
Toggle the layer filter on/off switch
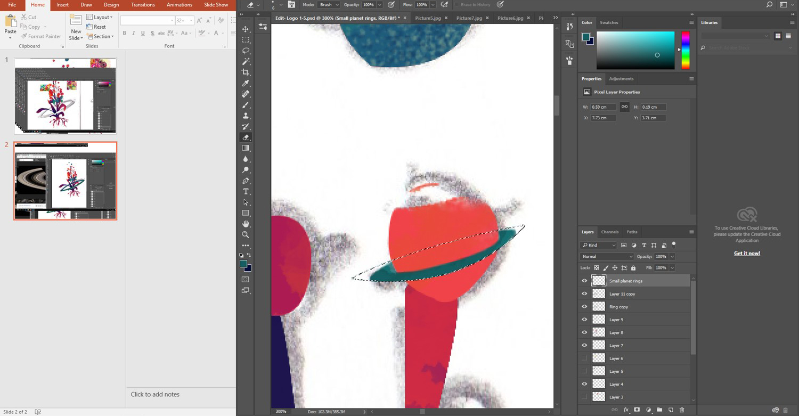tap(674, 244)
